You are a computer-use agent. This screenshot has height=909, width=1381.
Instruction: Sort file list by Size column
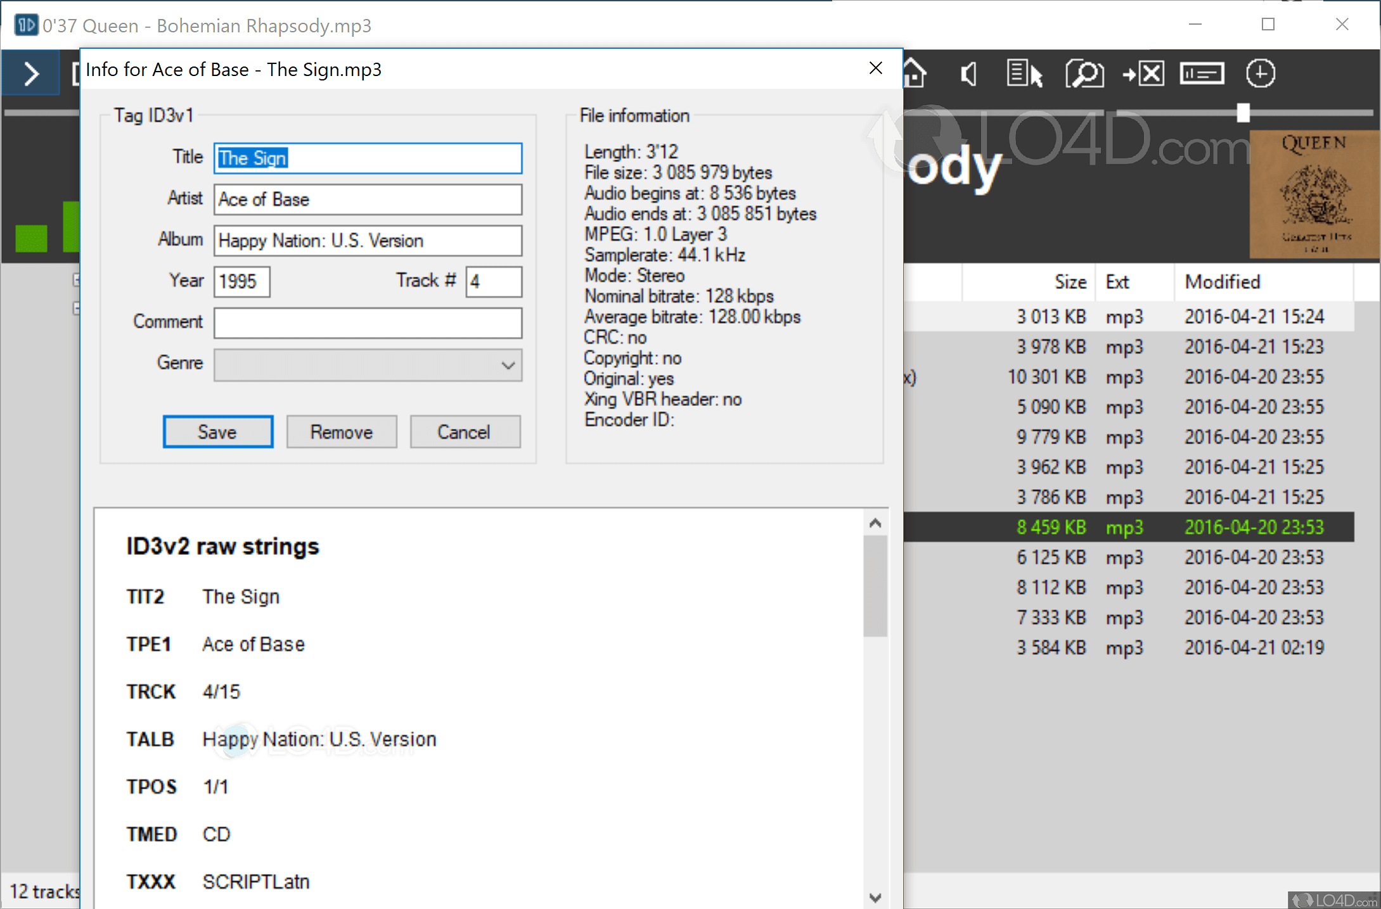(1070, 282)
